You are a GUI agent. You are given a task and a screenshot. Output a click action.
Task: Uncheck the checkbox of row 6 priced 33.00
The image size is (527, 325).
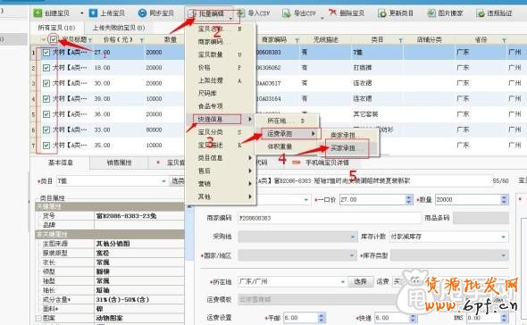pyautogui.click(x=46, y=129)
